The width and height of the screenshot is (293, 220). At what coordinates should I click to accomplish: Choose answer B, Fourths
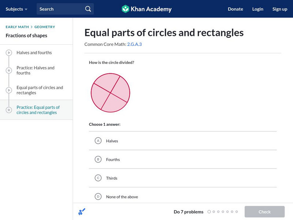98,159
